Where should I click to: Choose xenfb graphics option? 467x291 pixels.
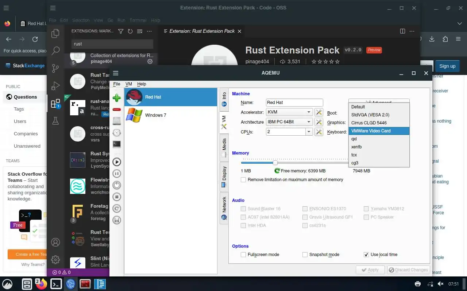pos(379,147)
